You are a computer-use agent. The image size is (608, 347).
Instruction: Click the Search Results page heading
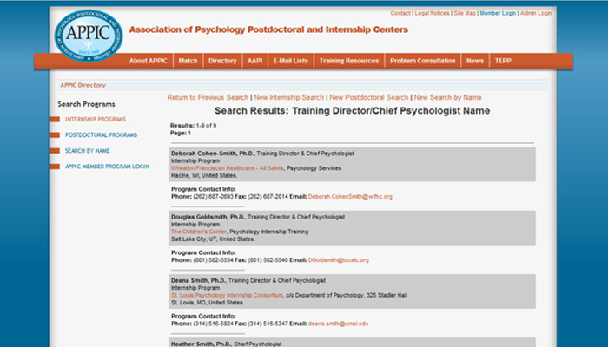[352, 111]
